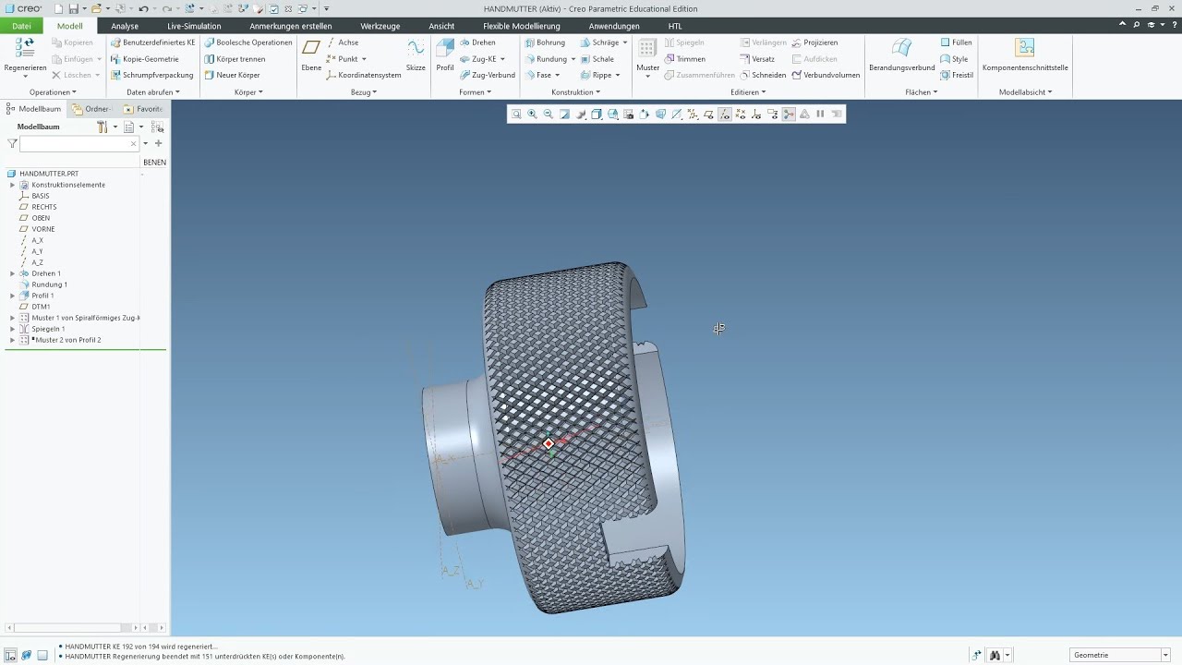Toggle point display in graphics toolbar
This screenshot has height=665, width=1182.
(x=741, y=115)
